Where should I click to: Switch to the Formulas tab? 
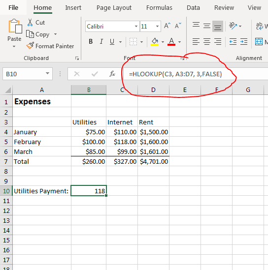(x=159, y=8)
